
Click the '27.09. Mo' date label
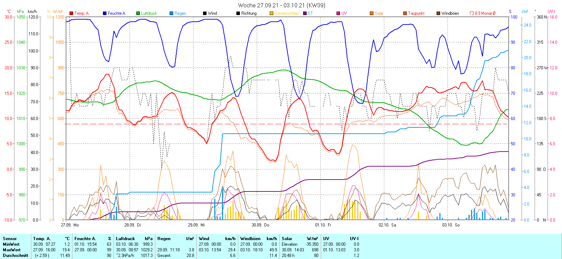click(x=70, y=225)
